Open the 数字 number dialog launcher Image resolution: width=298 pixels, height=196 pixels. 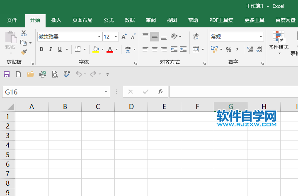tap(262, 63)
